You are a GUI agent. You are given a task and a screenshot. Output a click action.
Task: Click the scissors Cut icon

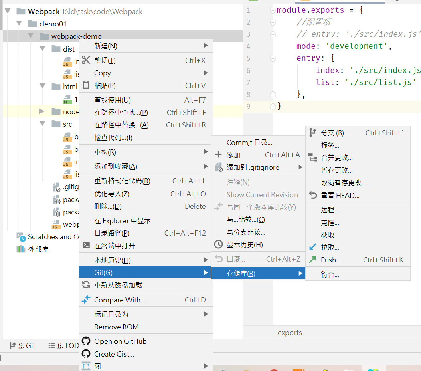coord(86,60)
